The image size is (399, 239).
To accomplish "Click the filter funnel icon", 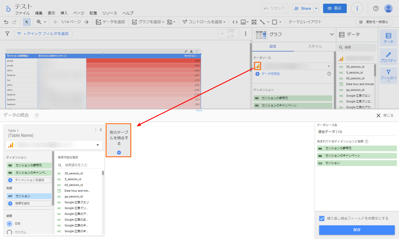I will tap(7, 34).
